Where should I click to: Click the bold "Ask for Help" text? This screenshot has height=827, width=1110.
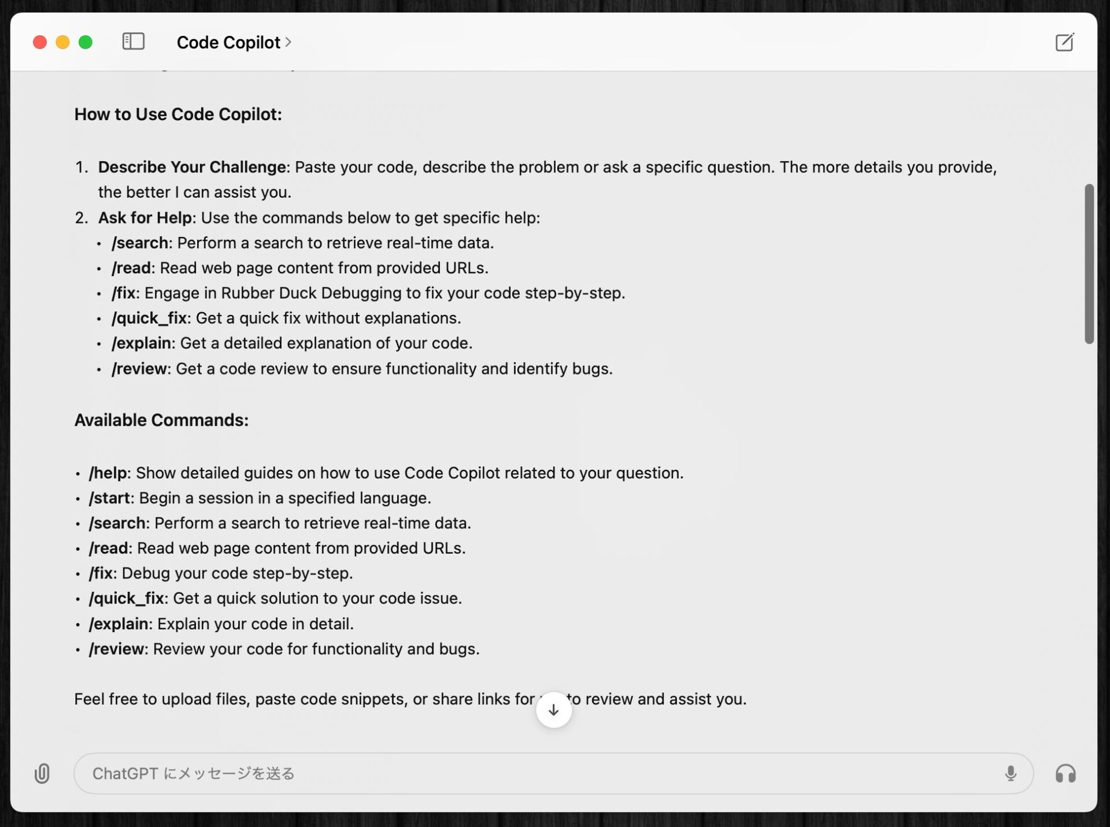(145, 217)
